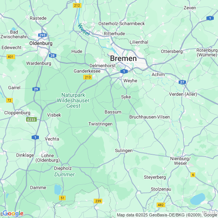Click the route 28 blue shield
Screen dimensions: 218x218
pyautogui.click(x=52, y=56)
